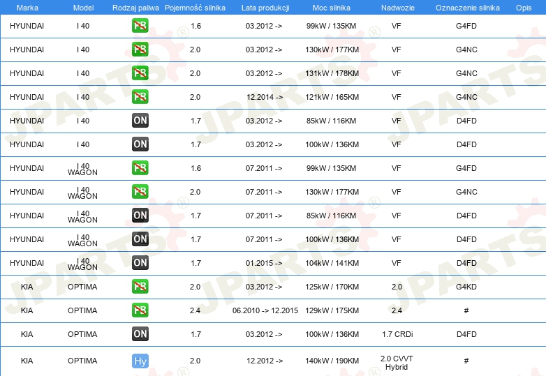Select HYUNDAI cell in 131kW / 178KM row

pos(27,73)
